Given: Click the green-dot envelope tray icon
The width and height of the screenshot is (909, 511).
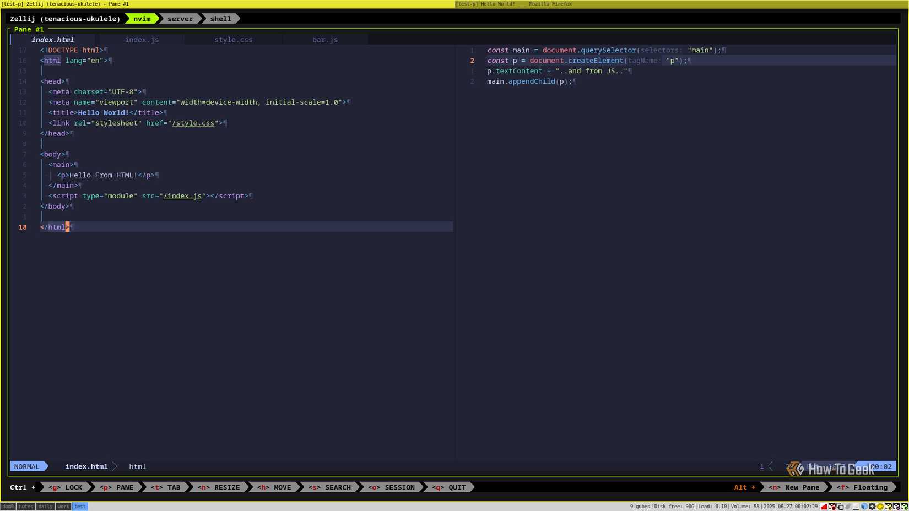Looking at the screenshot, I should [x=904, y=507].
